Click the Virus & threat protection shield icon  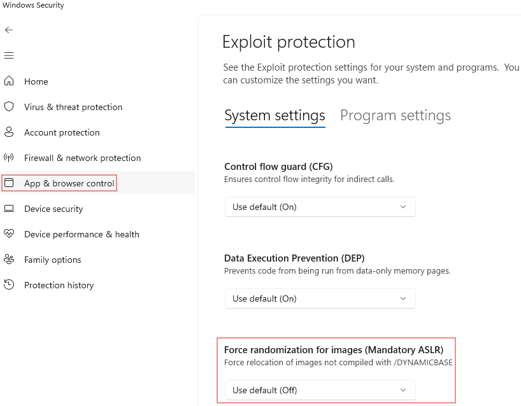pyautogui.click(x=9, y=107)
